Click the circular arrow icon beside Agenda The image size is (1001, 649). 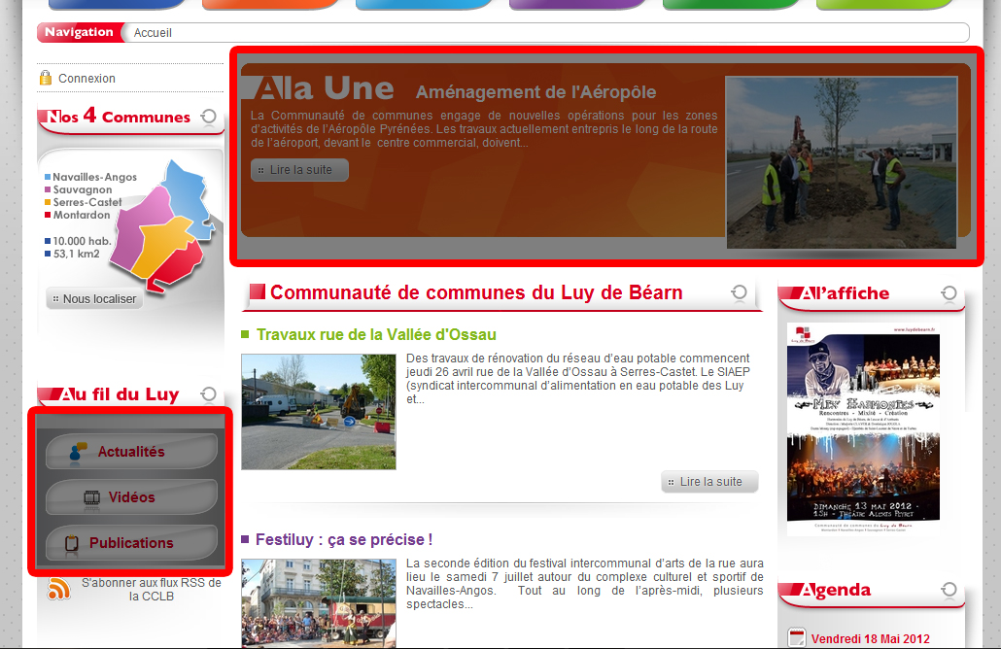click(949, 590)
